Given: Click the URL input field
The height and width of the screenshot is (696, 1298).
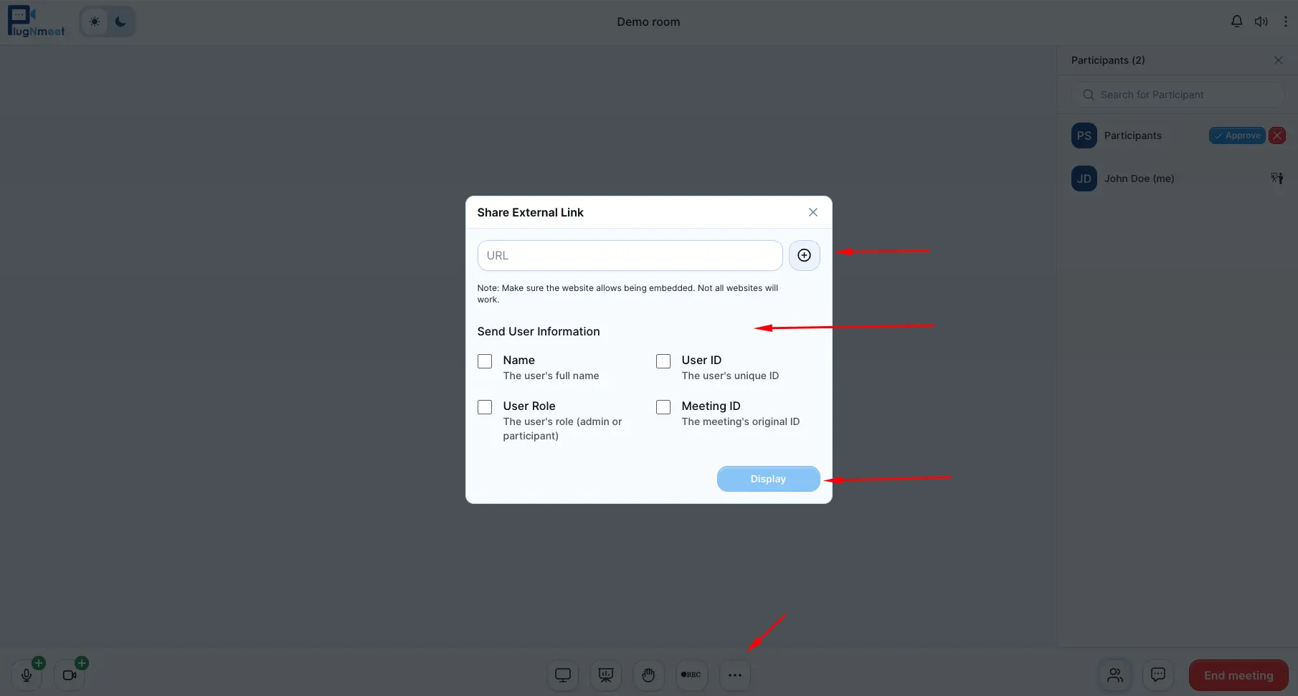Looking at the screenshot, I should click(x=630, y=255).
